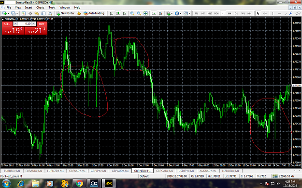
Task: Draw a horizontal line tool
Action: click(279, 13)
